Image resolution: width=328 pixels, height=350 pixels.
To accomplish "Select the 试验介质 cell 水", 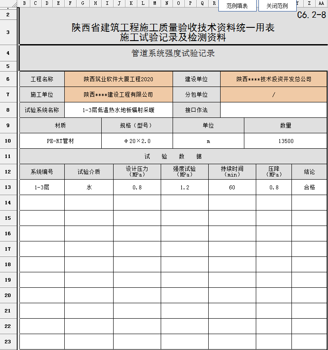I will [x=89, y=187].
